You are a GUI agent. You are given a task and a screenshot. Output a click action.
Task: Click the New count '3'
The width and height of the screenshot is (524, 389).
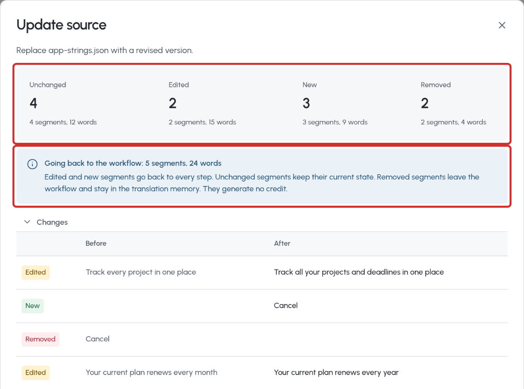click(x=306, y=103)
